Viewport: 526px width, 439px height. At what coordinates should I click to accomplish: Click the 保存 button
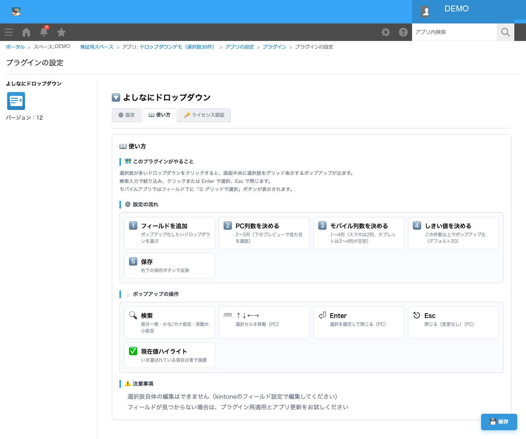499,422
